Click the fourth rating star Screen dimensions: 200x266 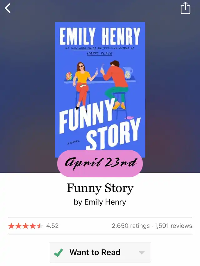click(33, 226)
